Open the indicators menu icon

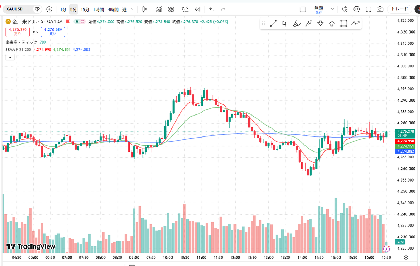point(159,9)
